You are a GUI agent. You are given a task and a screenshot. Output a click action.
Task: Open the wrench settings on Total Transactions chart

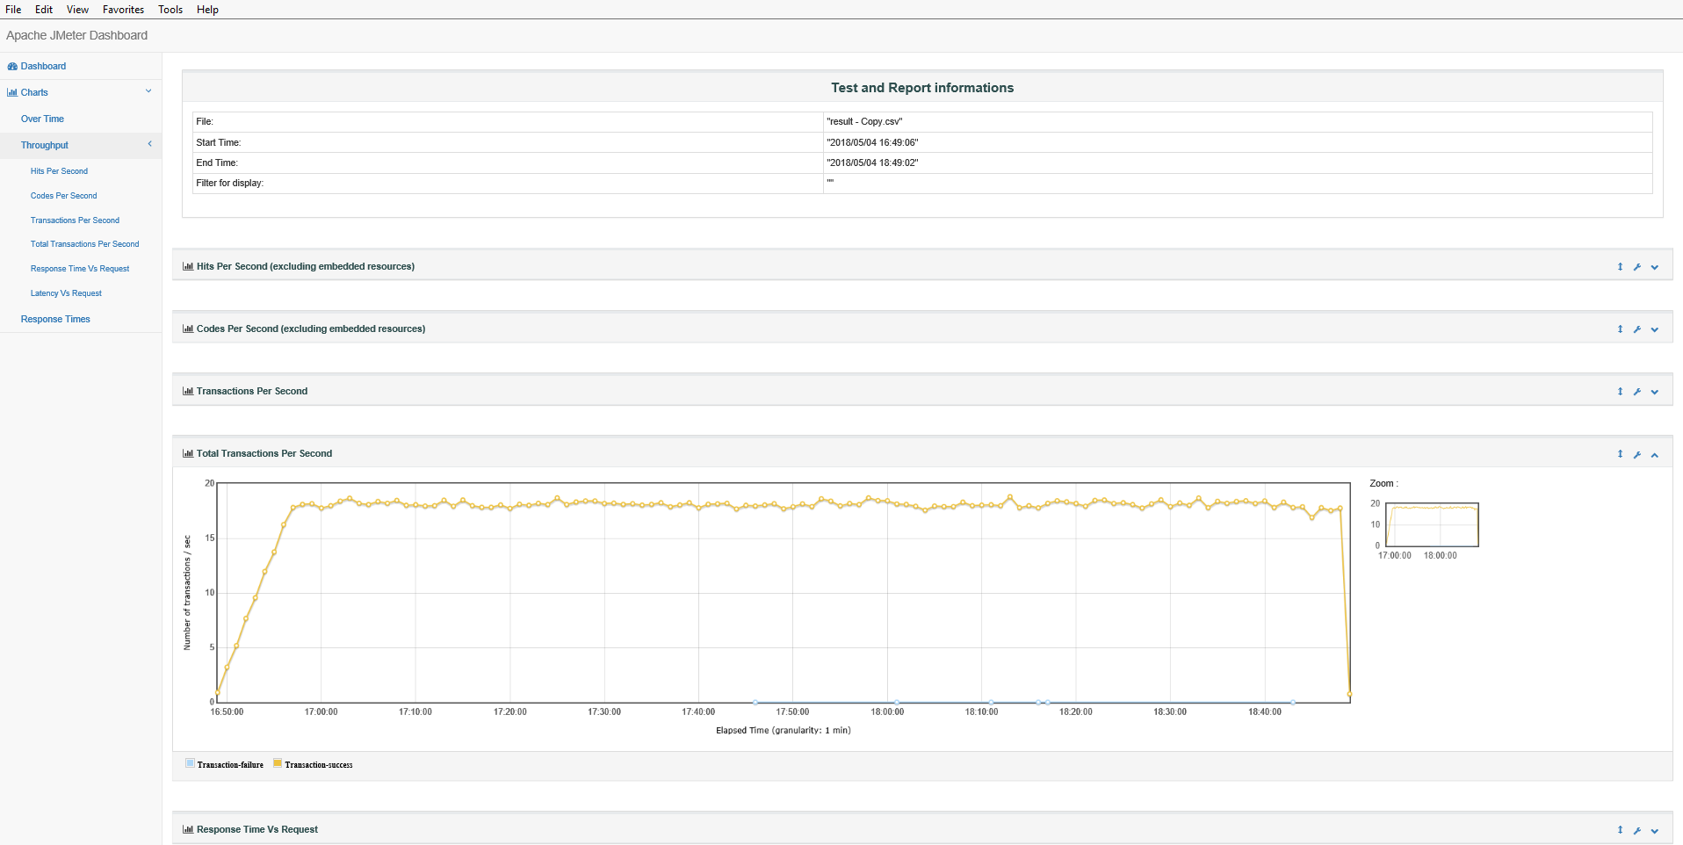point(1636,454)
